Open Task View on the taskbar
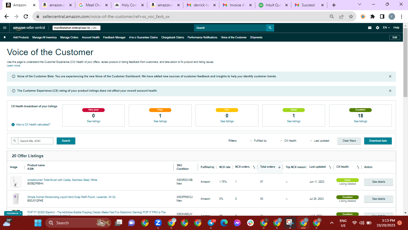This screenshot has width=408, height=230. point(119,223)
